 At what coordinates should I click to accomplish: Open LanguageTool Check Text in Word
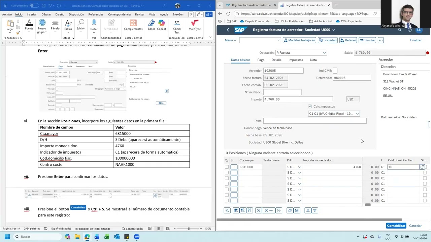tap(177, 26)
